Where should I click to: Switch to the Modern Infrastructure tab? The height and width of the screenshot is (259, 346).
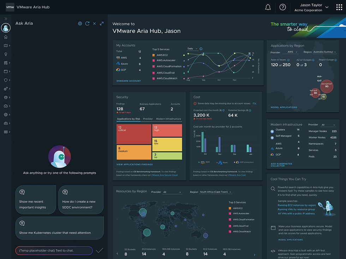pyautogui.click(x=168, y=119)
